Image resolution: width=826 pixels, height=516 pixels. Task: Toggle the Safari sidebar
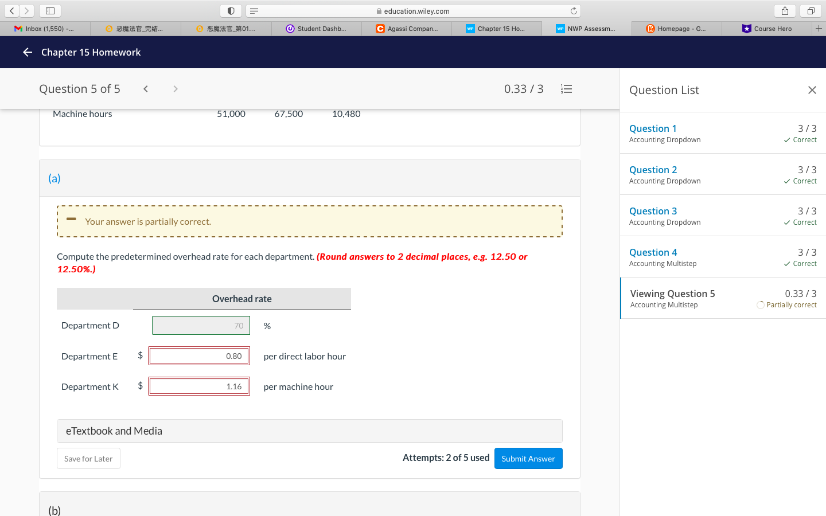[50, 11]
